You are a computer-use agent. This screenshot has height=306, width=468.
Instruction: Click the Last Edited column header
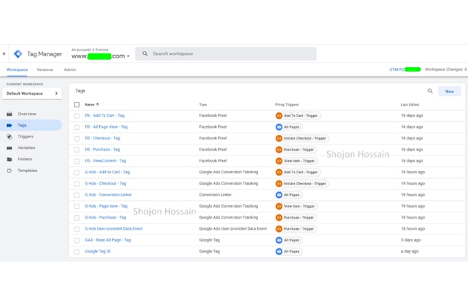point(409,105)
